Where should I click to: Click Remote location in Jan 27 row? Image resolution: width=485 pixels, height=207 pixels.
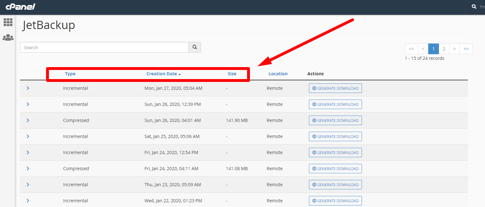275,88
